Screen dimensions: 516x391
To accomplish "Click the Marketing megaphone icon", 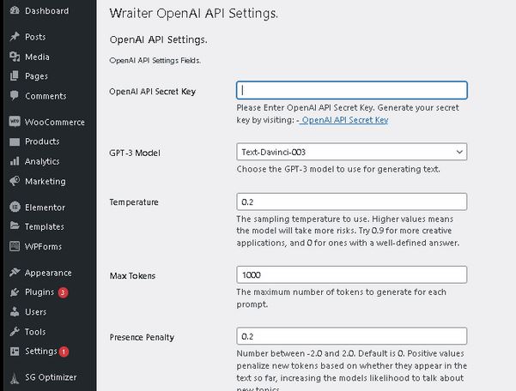I will 15,181.
